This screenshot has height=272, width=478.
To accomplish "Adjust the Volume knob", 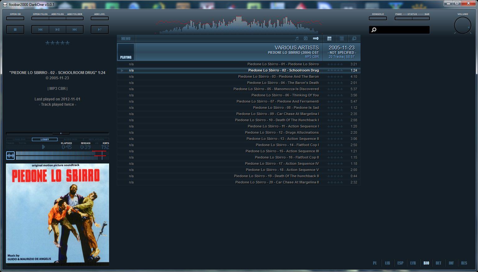I will 463,25.
